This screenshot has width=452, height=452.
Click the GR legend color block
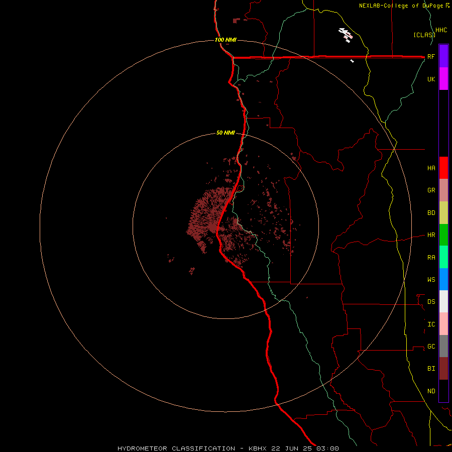[443, 190]
